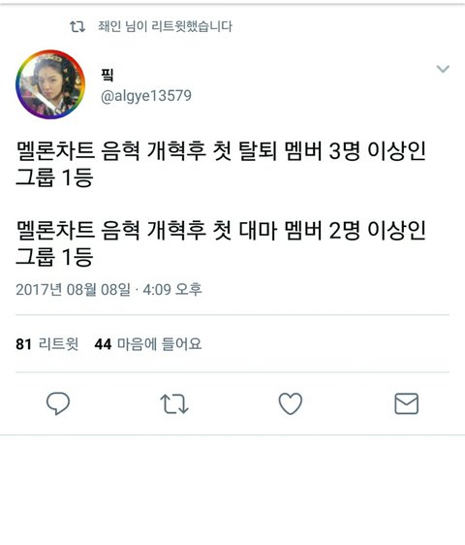The width and height of the screenshot is (465, 545).
Task: Open retweeter 쫴인's profile name
Action: click(x=109, y=26)
